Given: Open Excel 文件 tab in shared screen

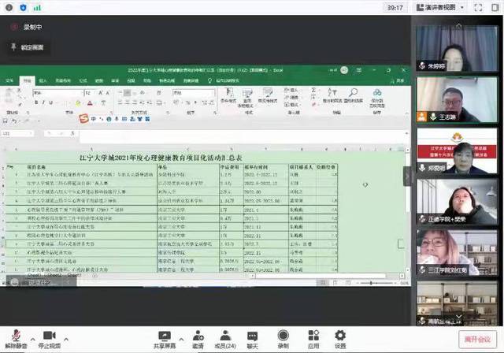Looking at the screenshot, I should (9, 80).
